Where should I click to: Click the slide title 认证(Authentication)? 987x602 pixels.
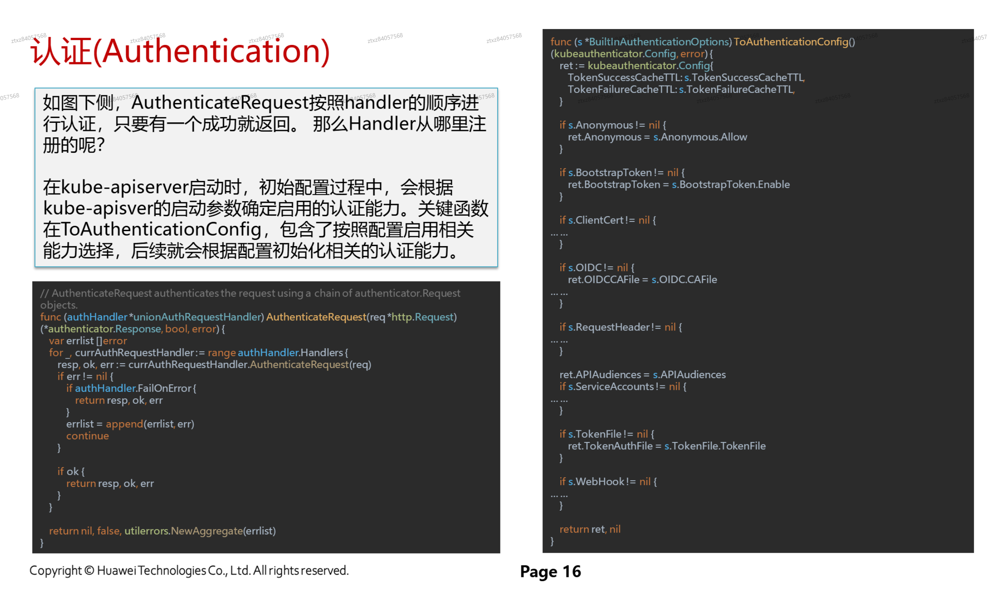pos(178,52)
